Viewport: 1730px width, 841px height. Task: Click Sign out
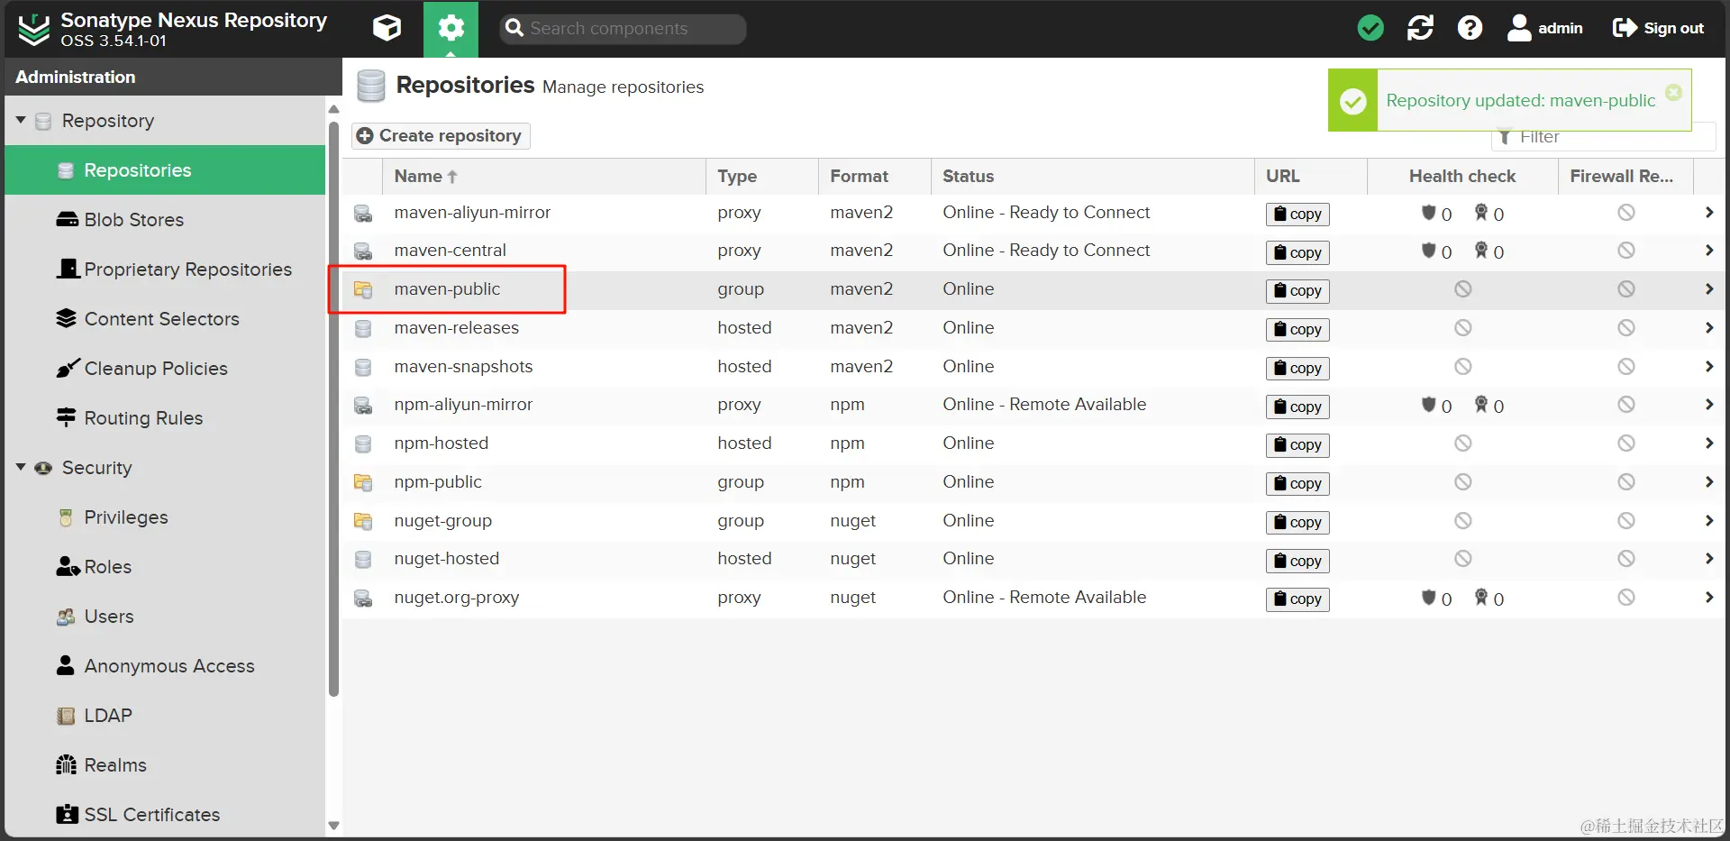pos(1658,28)
